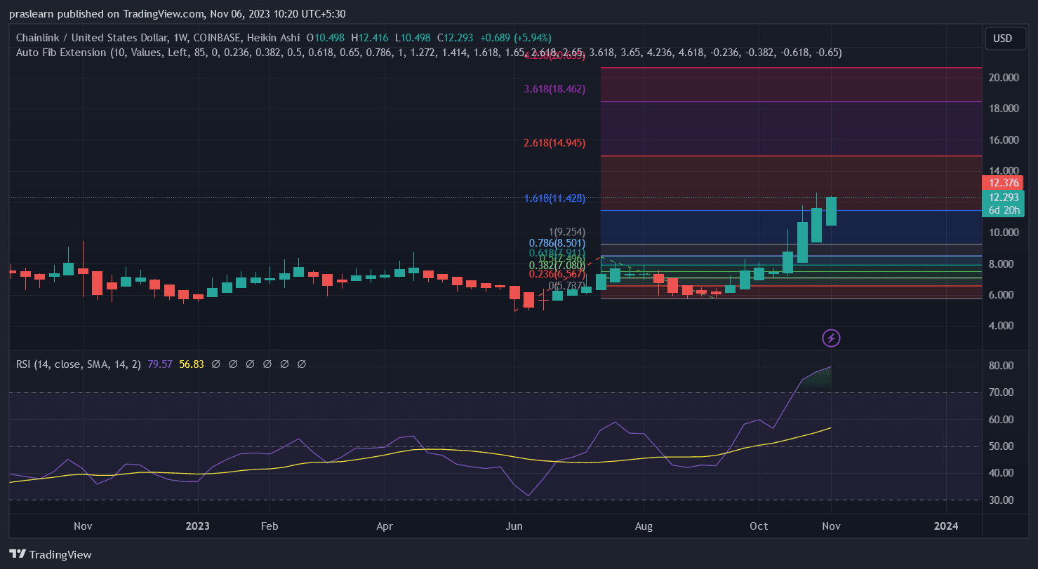Click the 2.618(14.945) Fib level label
The height and width of the screenshot is (569, 1038).
(554, 143)
